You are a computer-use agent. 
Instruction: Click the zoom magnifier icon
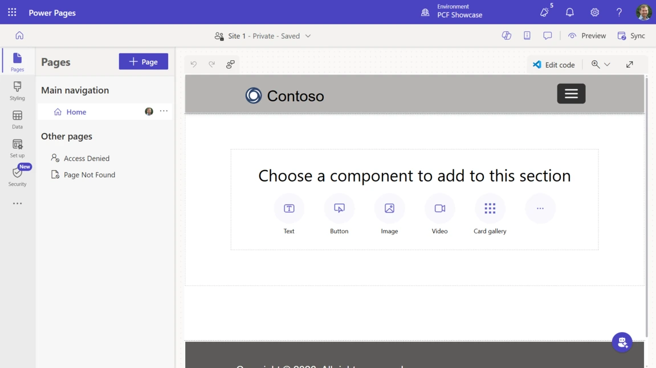click(x=596, y=64)
